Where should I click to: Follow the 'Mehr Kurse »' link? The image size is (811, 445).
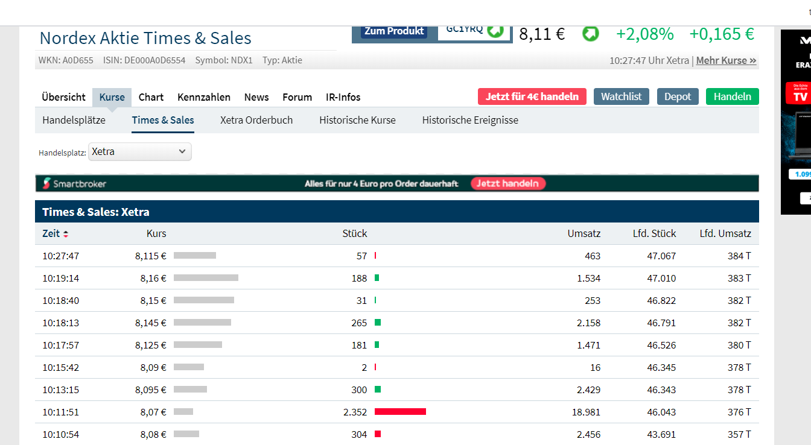[726, 60]
